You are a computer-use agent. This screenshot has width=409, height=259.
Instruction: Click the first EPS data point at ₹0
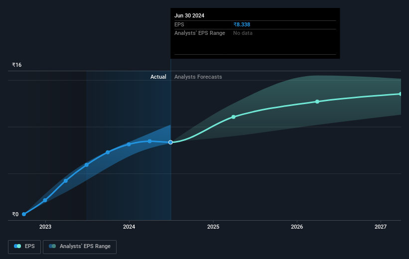coord(24,214)
